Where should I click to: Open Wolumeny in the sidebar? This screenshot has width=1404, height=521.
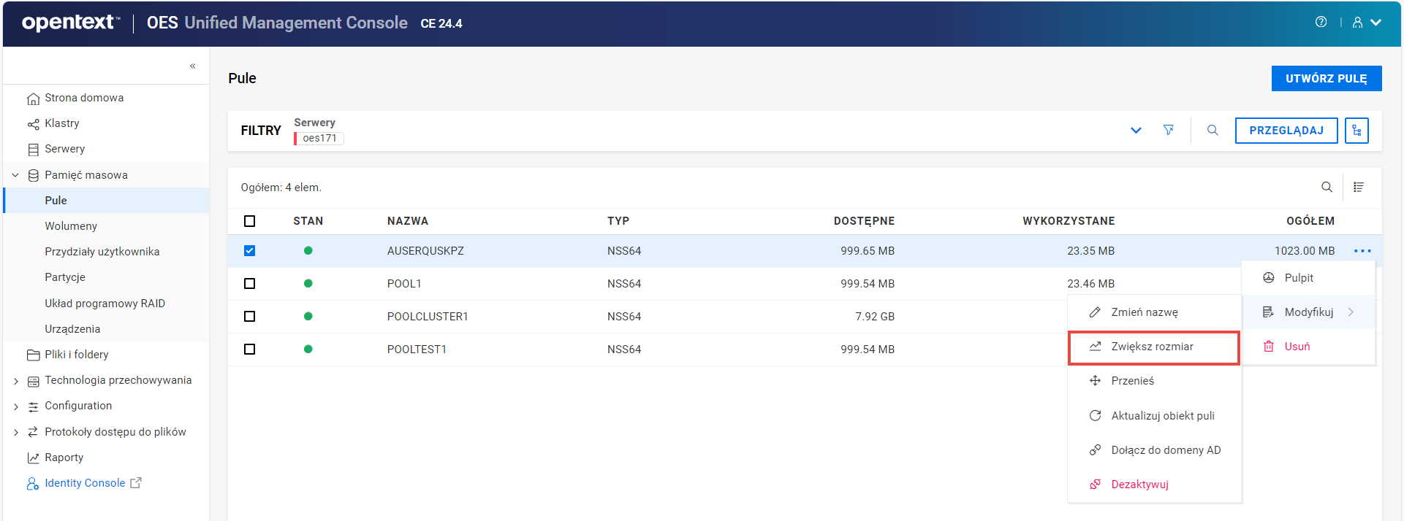click(x=71, y=226)
